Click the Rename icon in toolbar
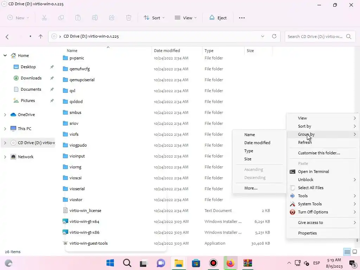This screenshot has height=270, width=360. (95, 18)
